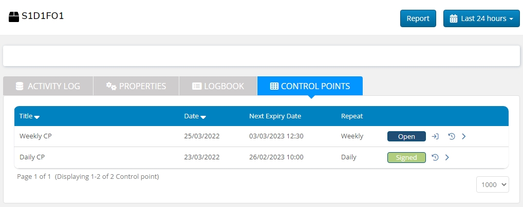Click the Daily CP title
Screen dimensions: 523x207
[33, 157]
